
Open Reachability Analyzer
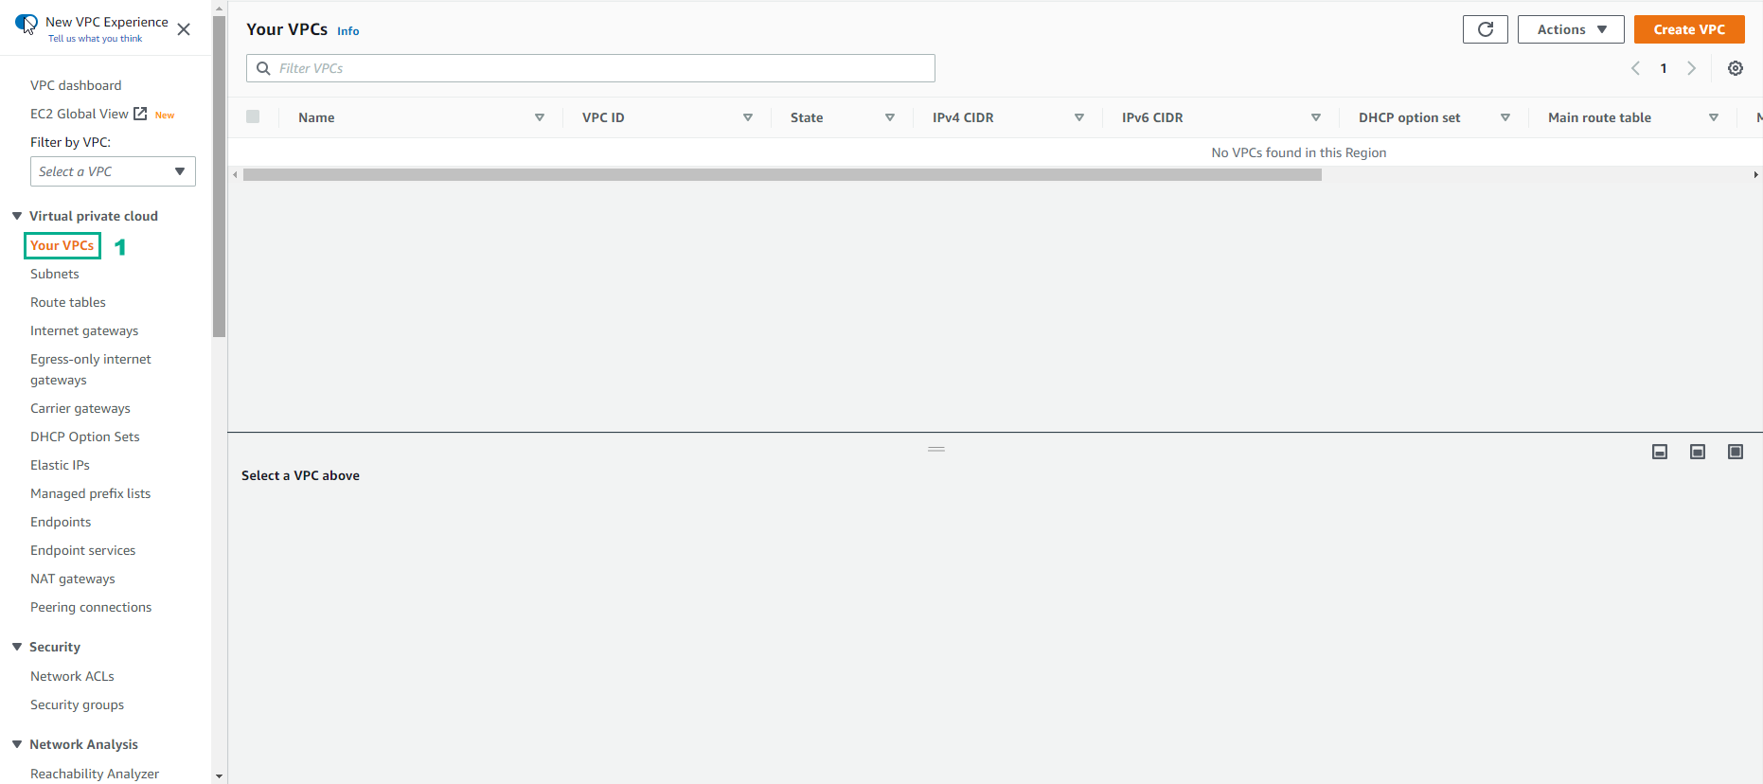(95, 774)
